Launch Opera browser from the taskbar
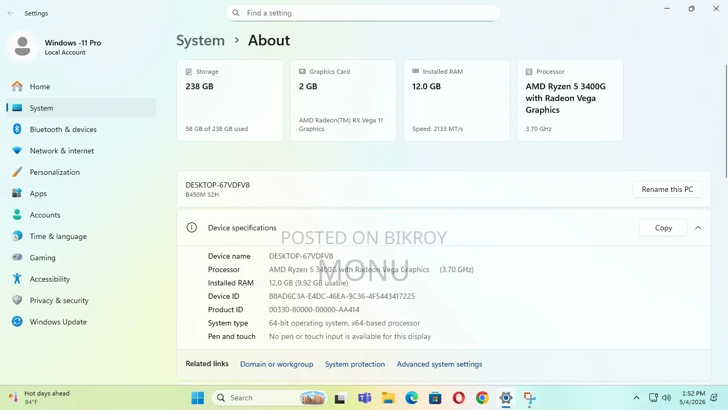 click(x=459, y=398)
